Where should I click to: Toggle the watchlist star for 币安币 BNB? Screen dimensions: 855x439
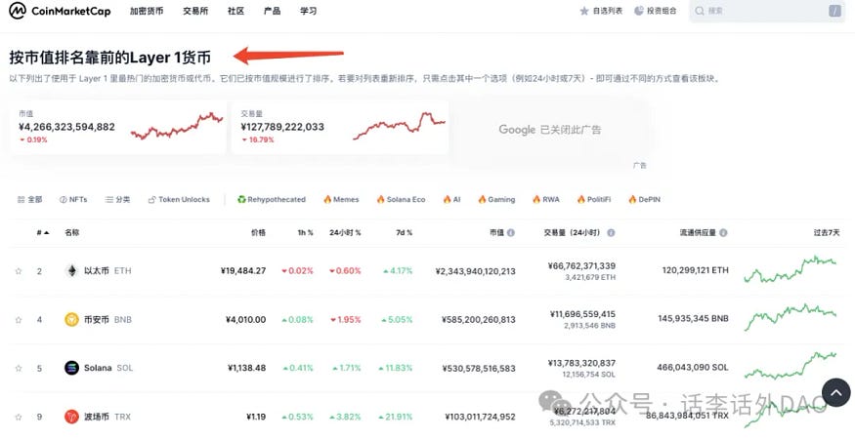point(19,319)
